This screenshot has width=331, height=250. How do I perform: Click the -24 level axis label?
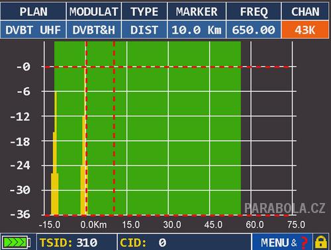click(21, 165)
